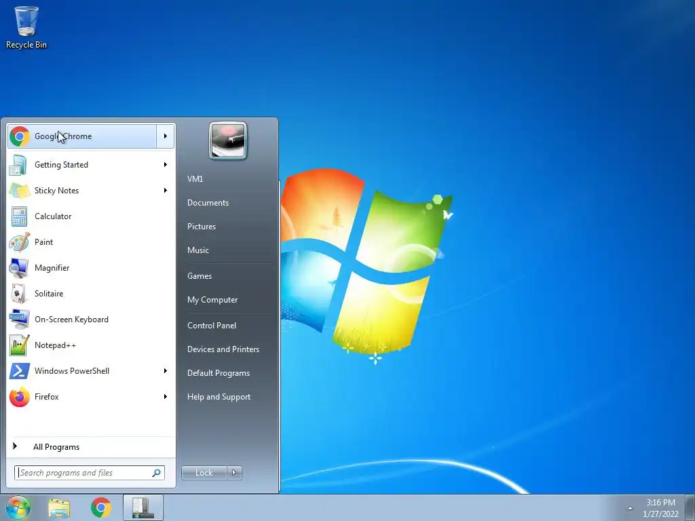This screenshot has height=521, width=695.
Task: Open On-Screen Keyboard icon
Action: point(18,319)
